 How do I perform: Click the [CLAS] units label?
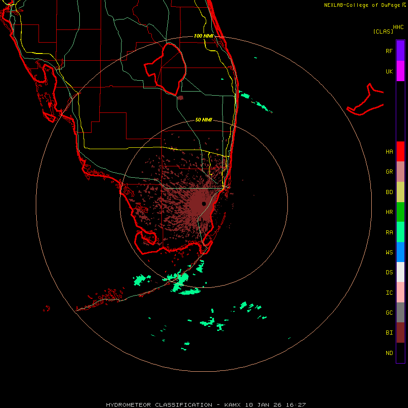[383, 31]
